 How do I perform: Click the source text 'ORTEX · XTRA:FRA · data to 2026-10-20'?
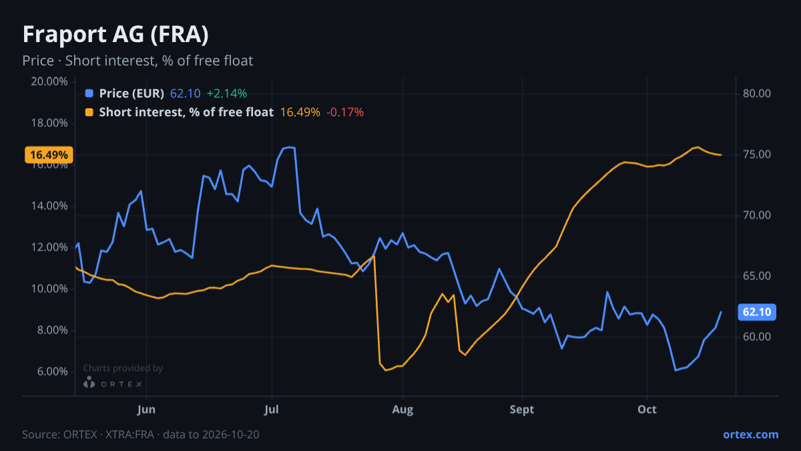click(x=161, y=435)
